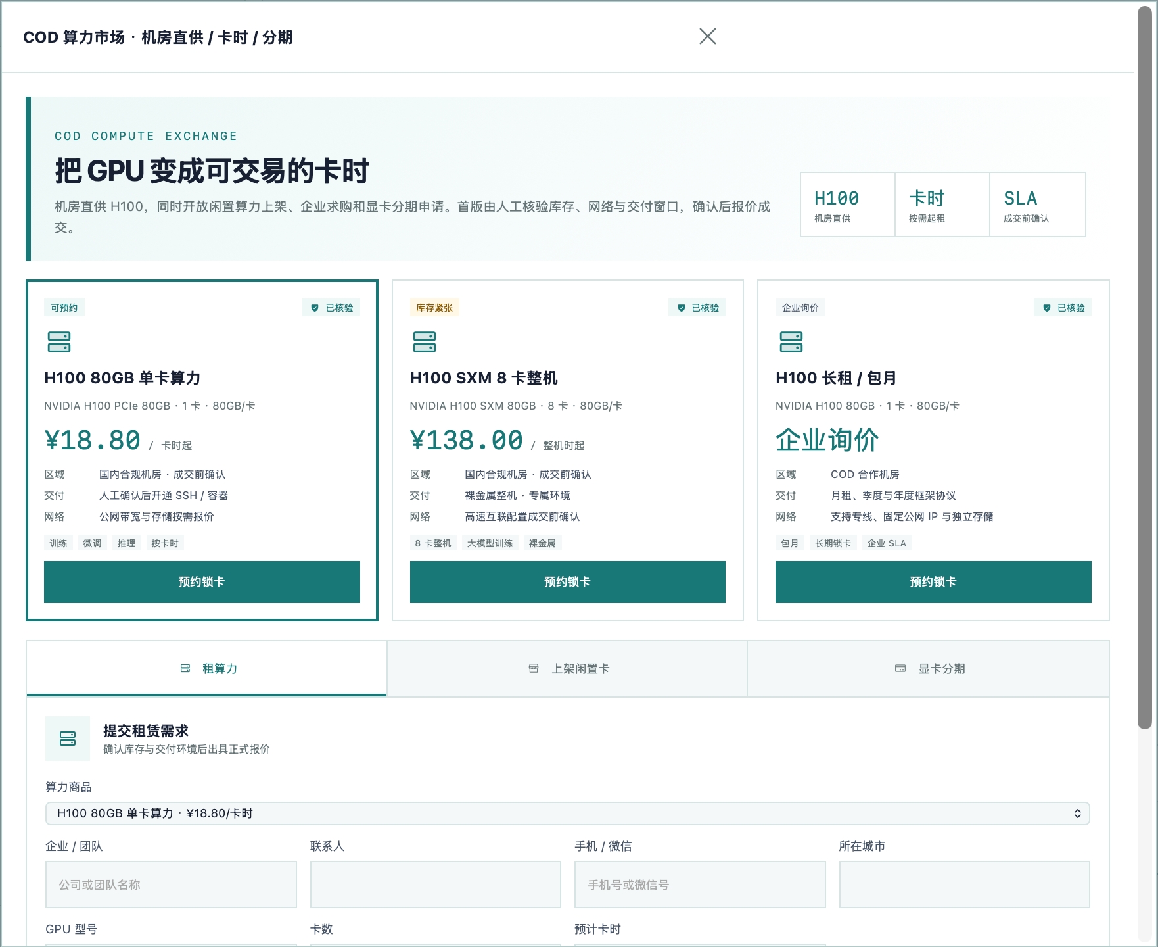Close the COD 算力市场 dialog
Viewport: 1158px width, 947px height.
pos(708,36)
